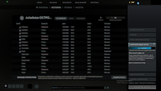Focus the group chat message field

tap(78, 88)
